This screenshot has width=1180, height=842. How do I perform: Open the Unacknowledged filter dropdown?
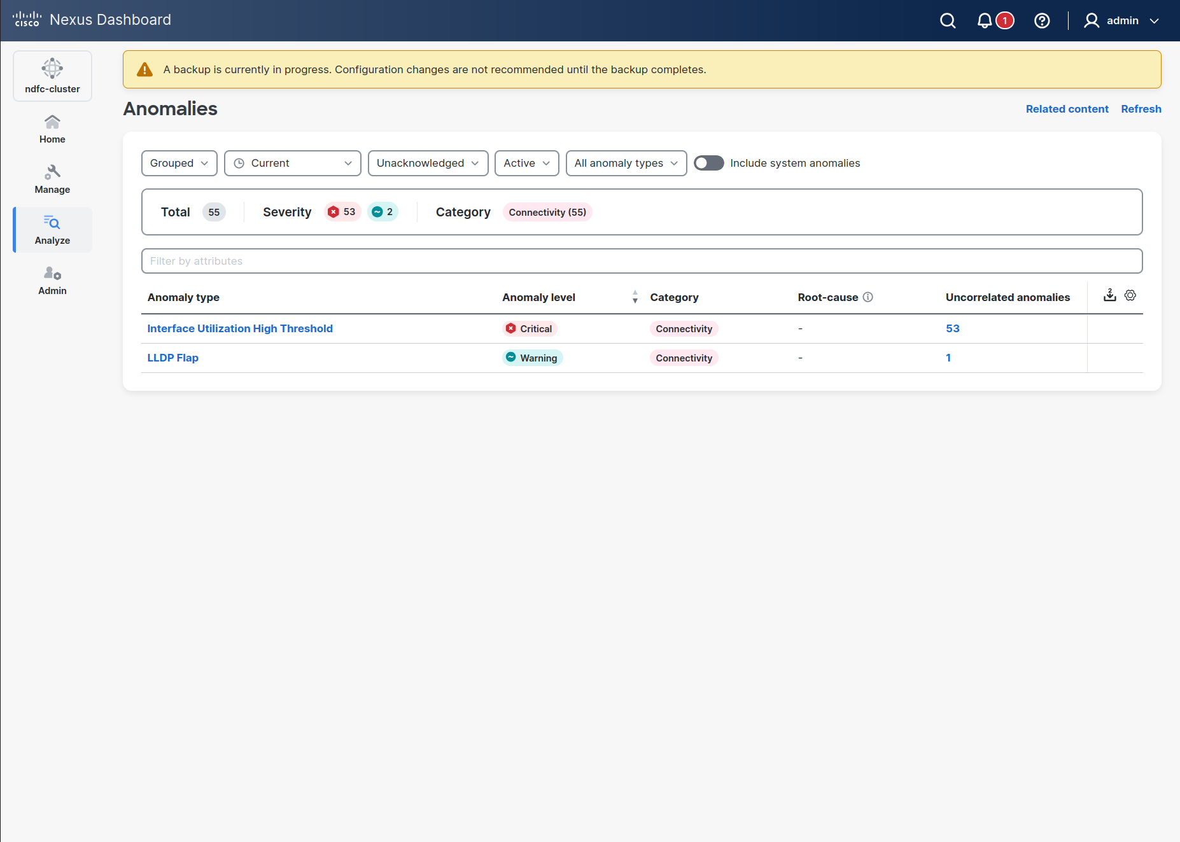[428, 164]
